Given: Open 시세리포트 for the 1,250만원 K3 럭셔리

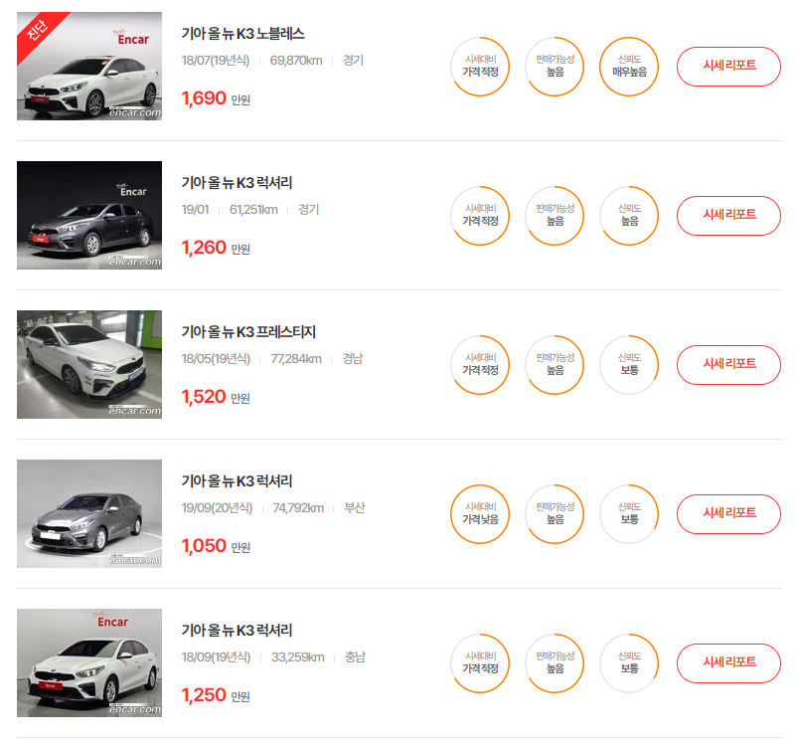Looking at the screenshot, I should point(728,663).
